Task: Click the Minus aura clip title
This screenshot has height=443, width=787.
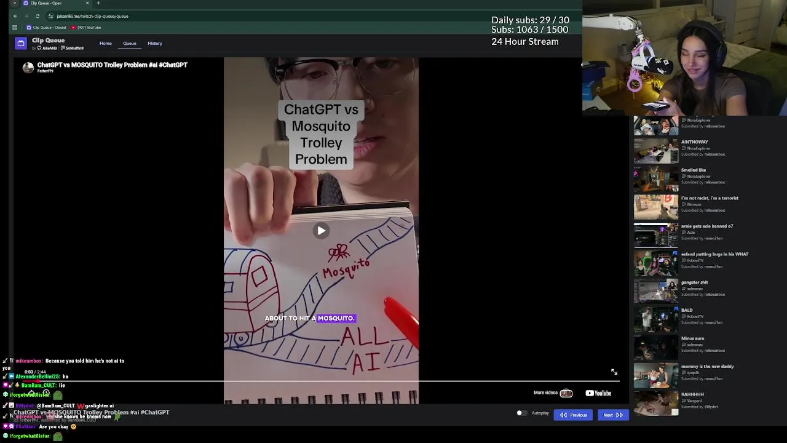Action: [x=692, y=338]
